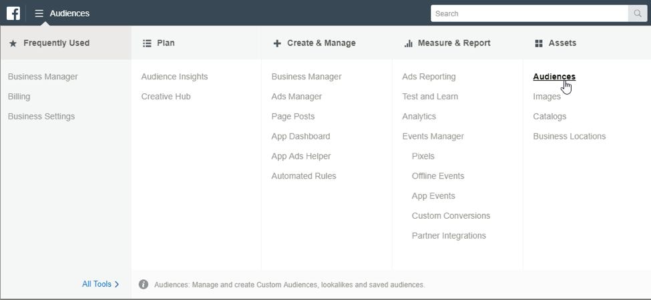Select Ads Manager in Create & Manage
Viewport: 651px width, 300px height.
point(296,97)
